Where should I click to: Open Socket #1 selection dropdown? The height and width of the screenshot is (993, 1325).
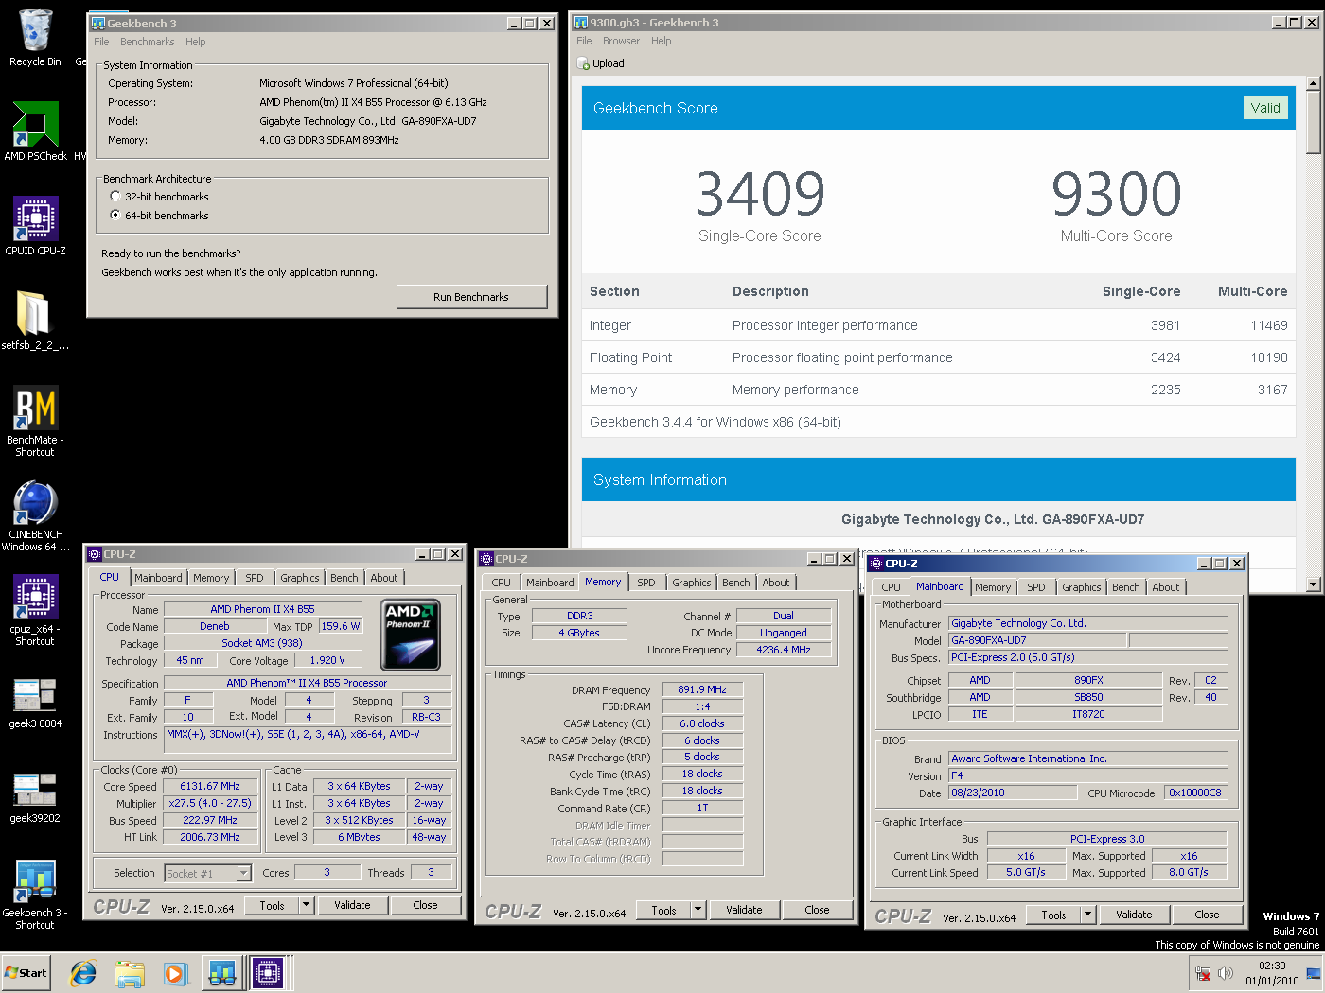[243, 874]
